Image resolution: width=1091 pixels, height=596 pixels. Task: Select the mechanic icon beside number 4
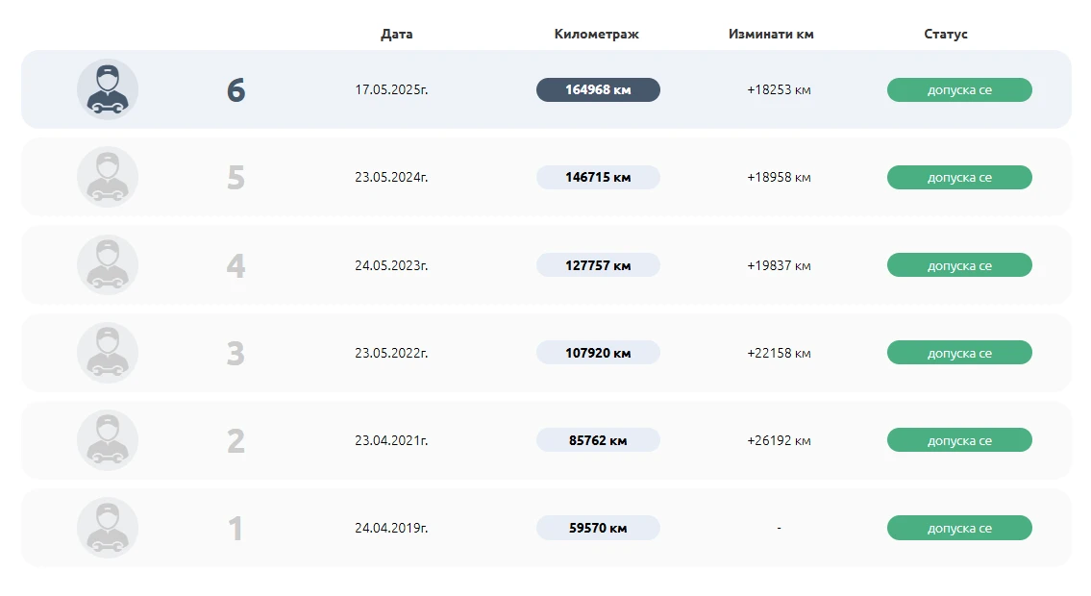tap(108, 265)
